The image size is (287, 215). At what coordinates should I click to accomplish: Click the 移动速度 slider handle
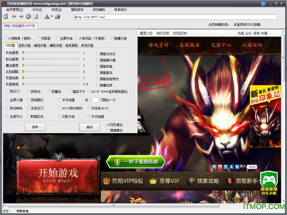click(23, 59)
